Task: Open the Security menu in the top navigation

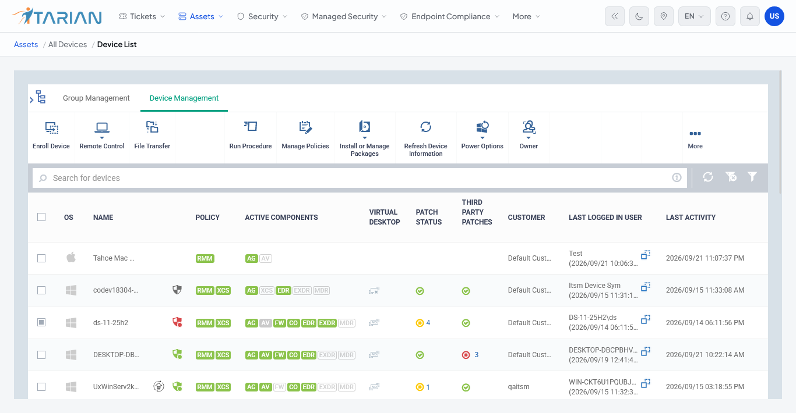Action: click(262, 16)
